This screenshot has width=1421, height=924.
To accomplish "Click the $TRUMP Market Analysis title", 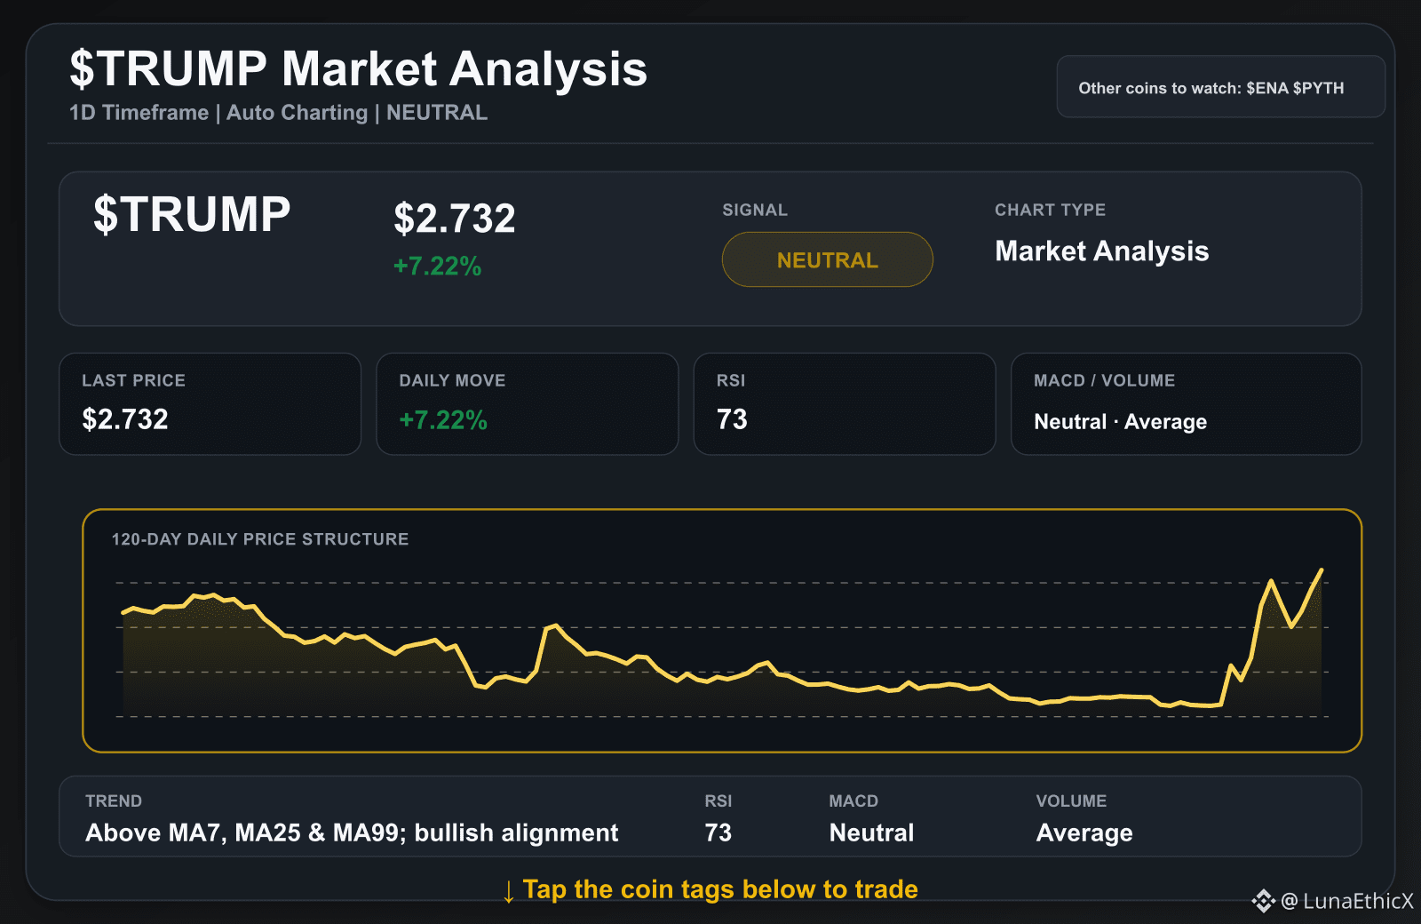I will coord(359,69).
